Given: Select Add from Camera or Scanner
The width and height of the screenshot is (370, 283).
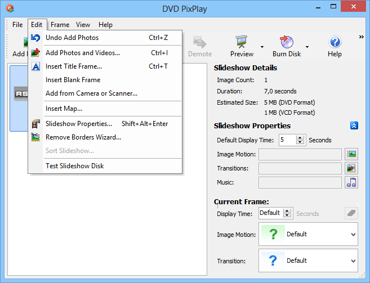Looking at the screenshot, I should click(x=105, y=93).
